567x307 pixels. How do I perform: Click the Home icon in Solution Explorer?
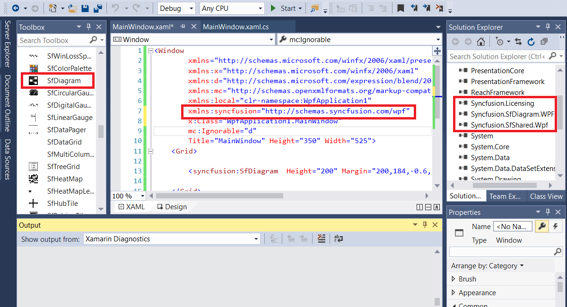(x=481, y=41)
